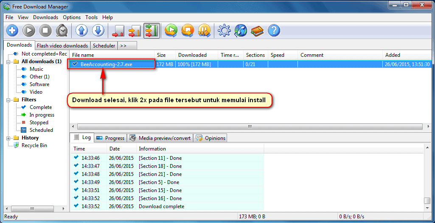Click the yellow Pause all downloads icon
This screenshot has width=435, height=223.
(204, 31)
